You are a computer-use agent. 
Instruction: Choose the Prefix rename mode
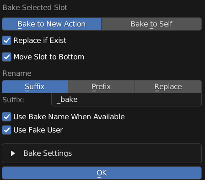pos(101,86)
